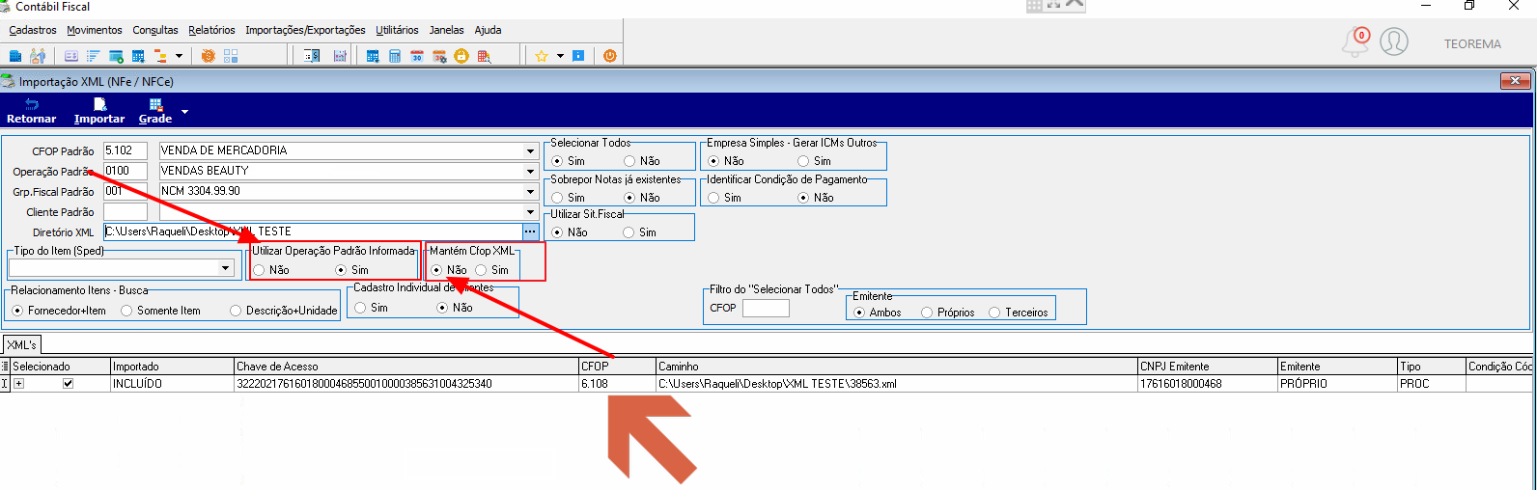1537x490 pixels.
Task: Click the Grade toolbar button
Action: (155, 111)
